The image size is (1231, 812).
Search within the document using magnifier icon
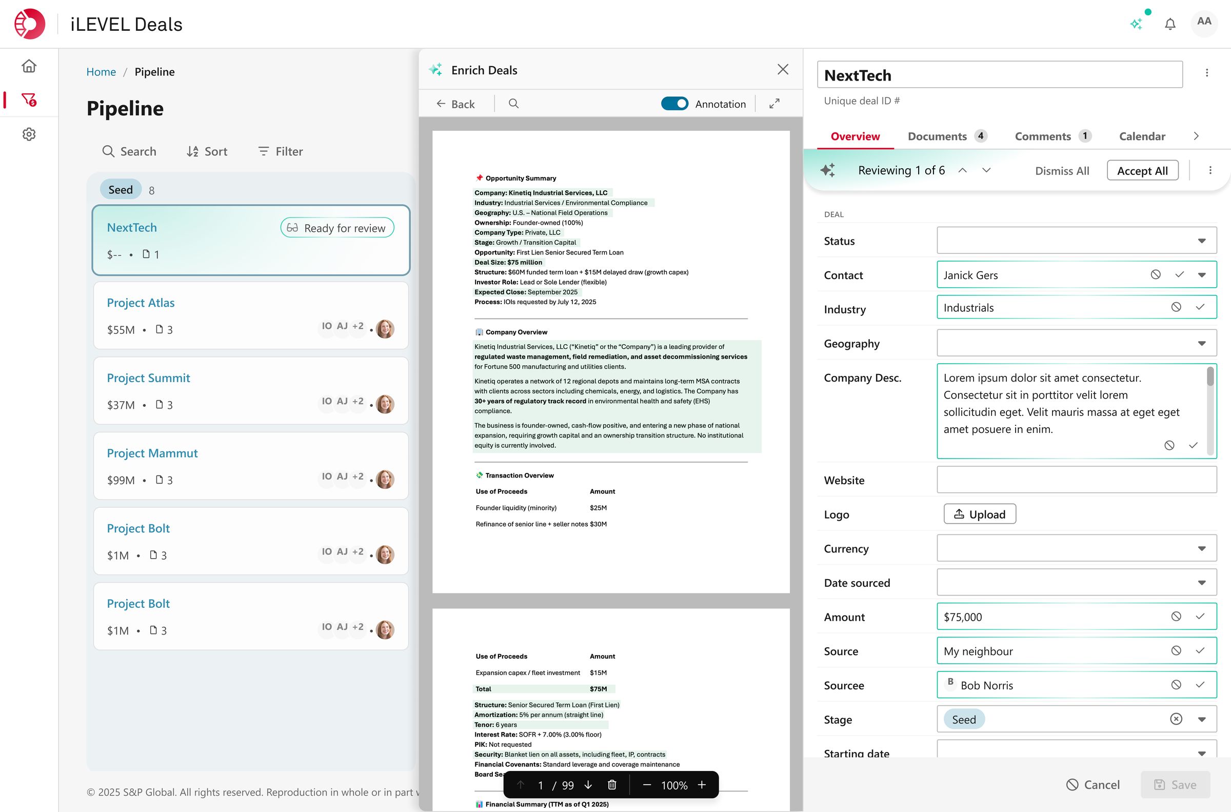click(513, 104)
